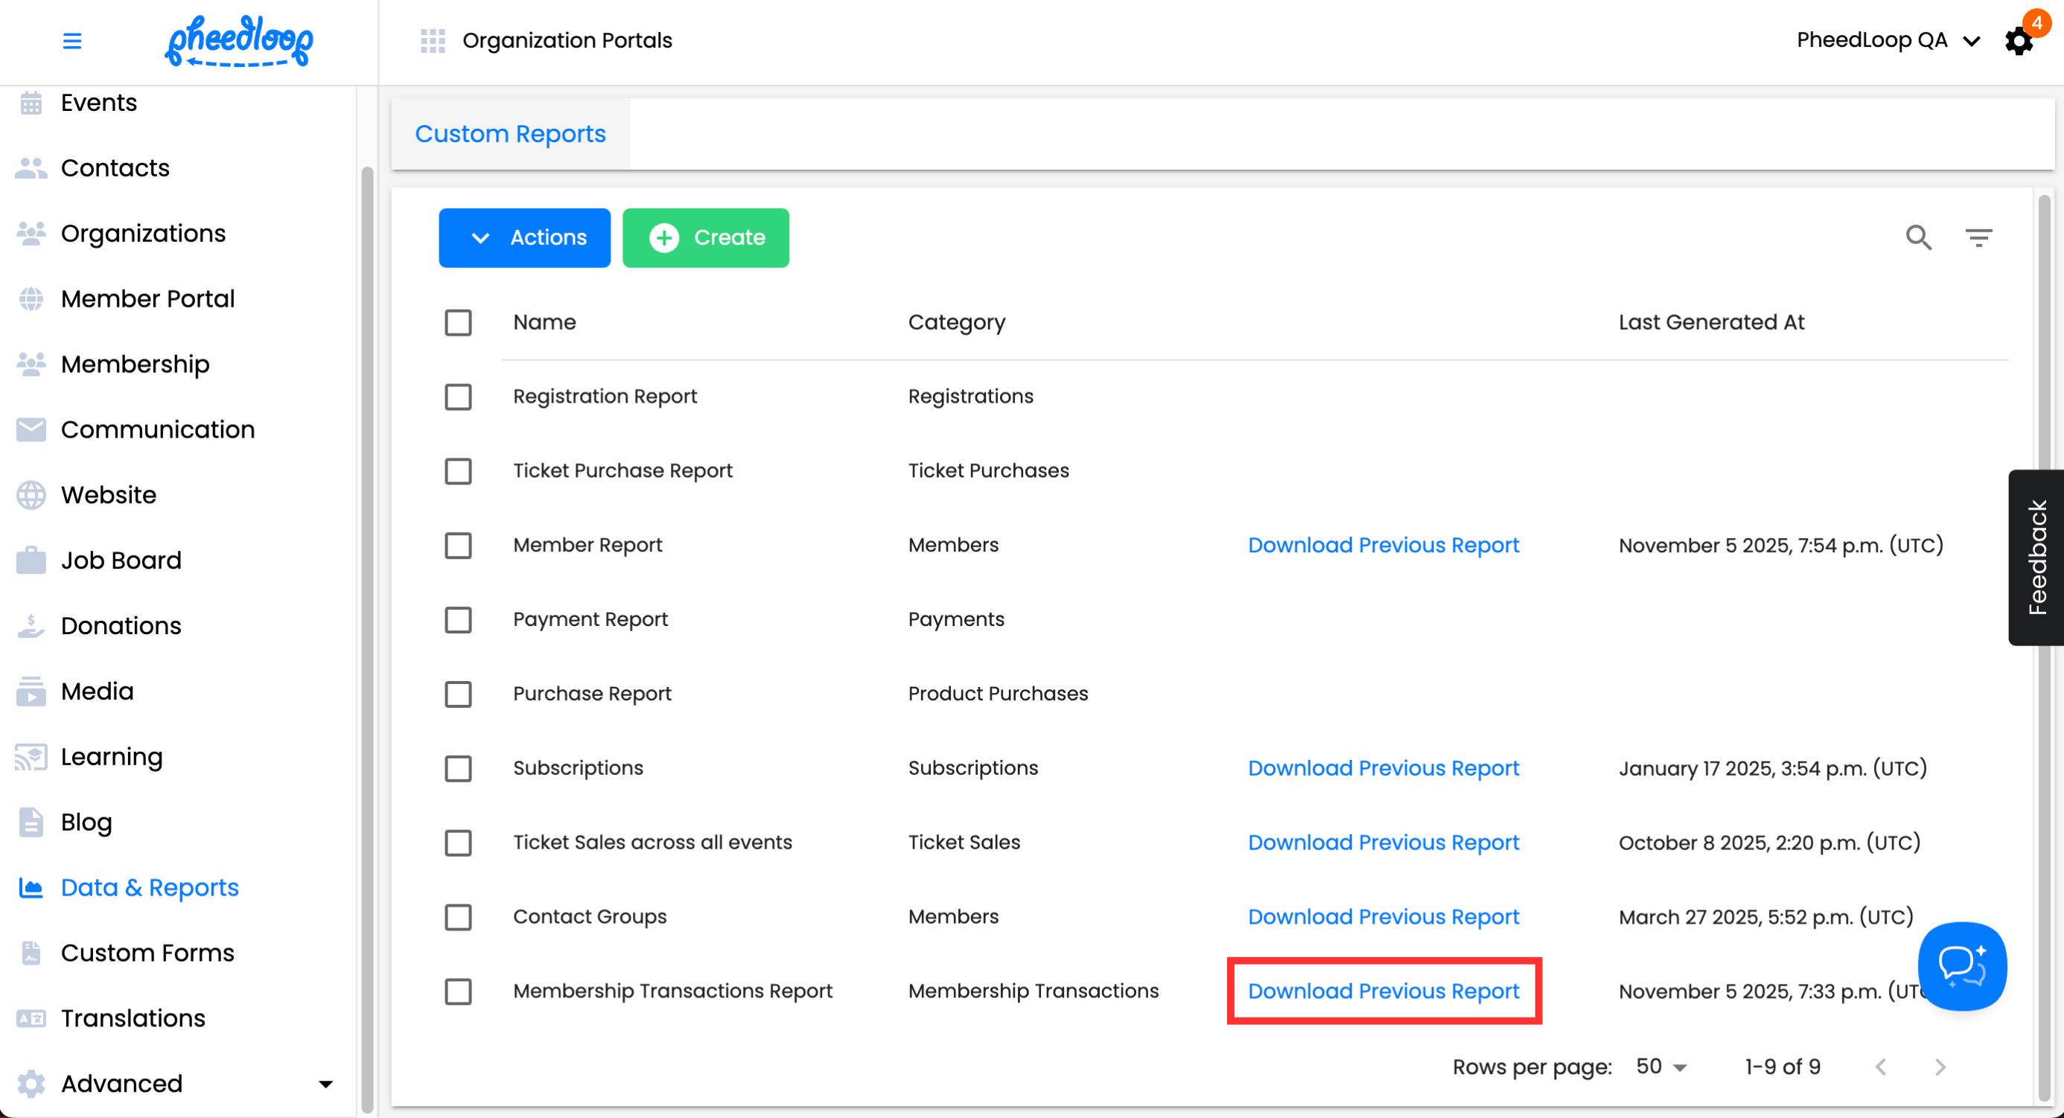Select the Membership Transactions Report checkbox

(x=459, y=991)
